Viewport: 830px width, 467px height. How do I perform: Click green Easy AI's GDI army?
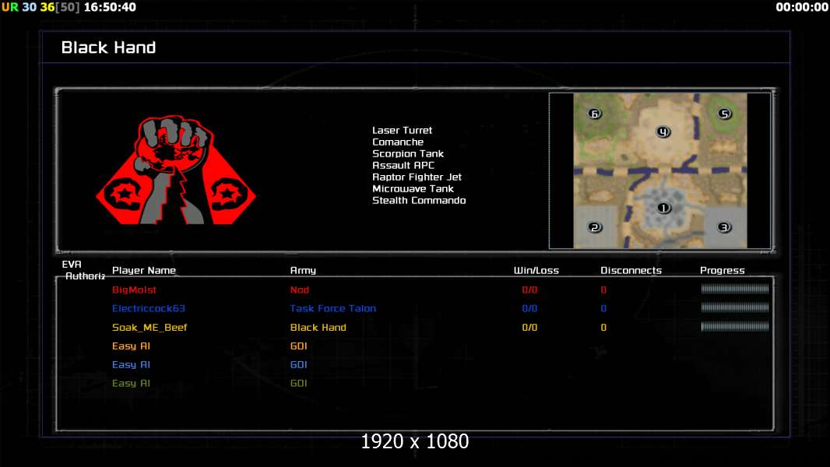click(x=298, y=383)
